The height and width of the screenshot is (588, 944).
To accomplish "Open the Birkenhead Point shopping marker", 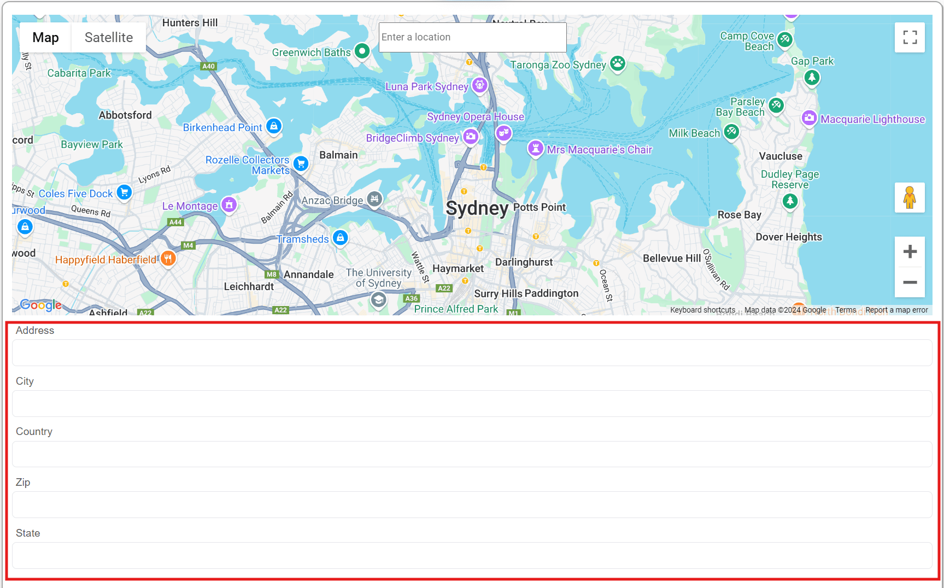I will pyautogui.click(x=274, y=126).
